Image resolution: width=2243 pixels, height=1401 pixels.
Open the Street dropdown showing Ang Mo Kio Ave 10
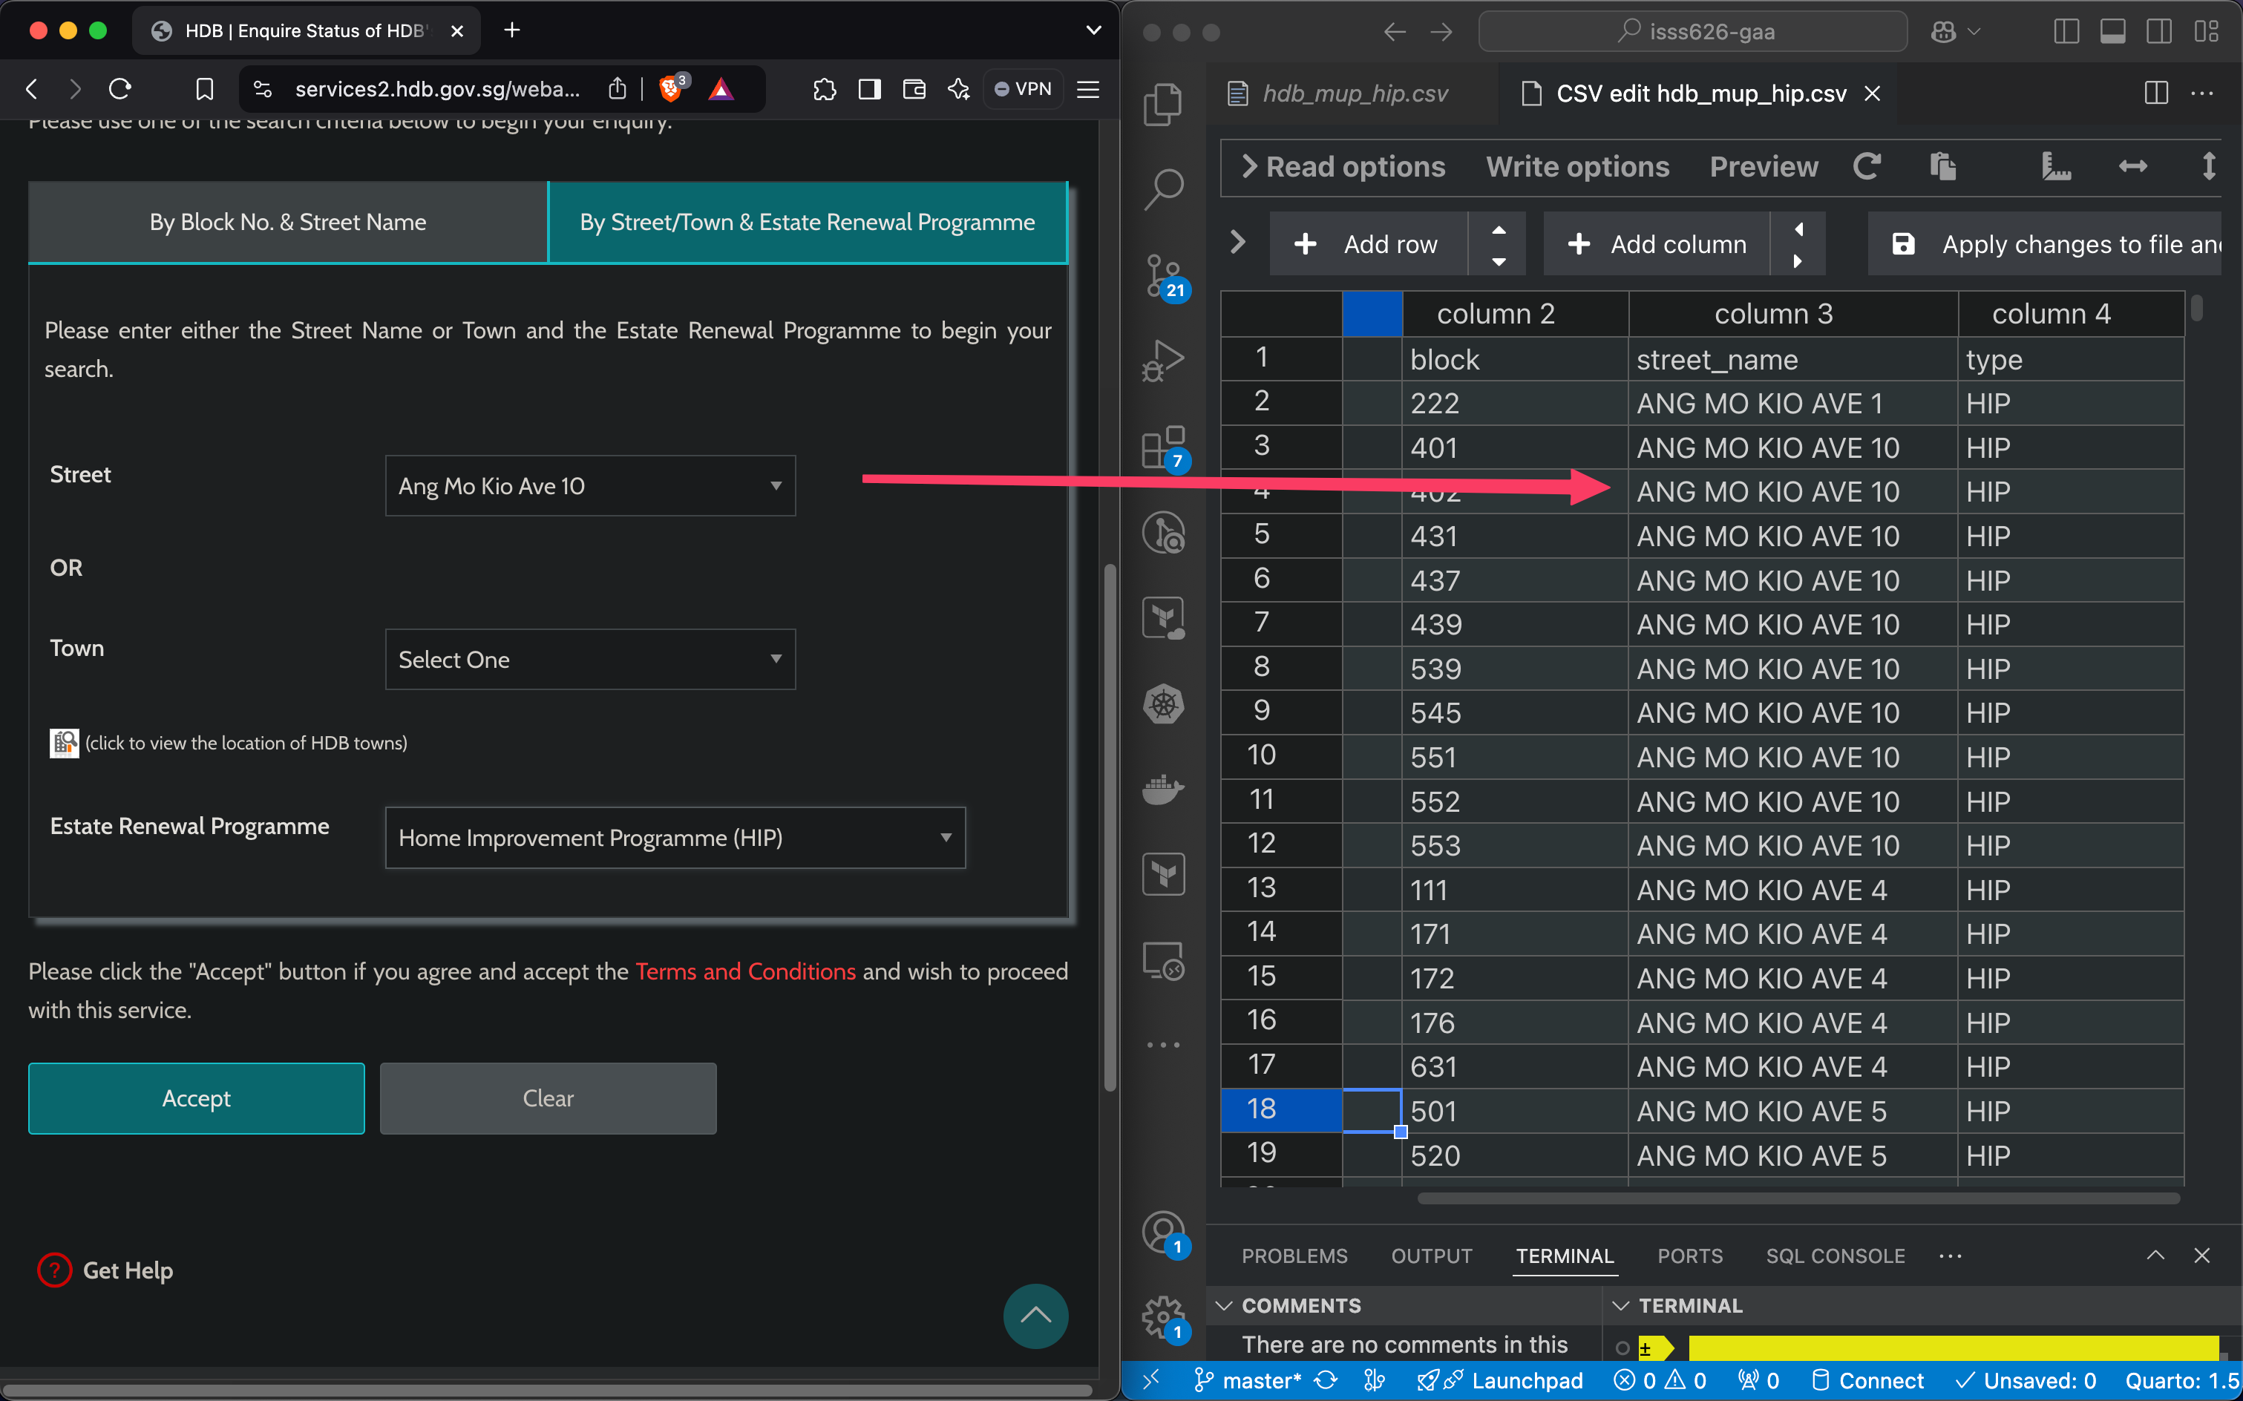590,485
